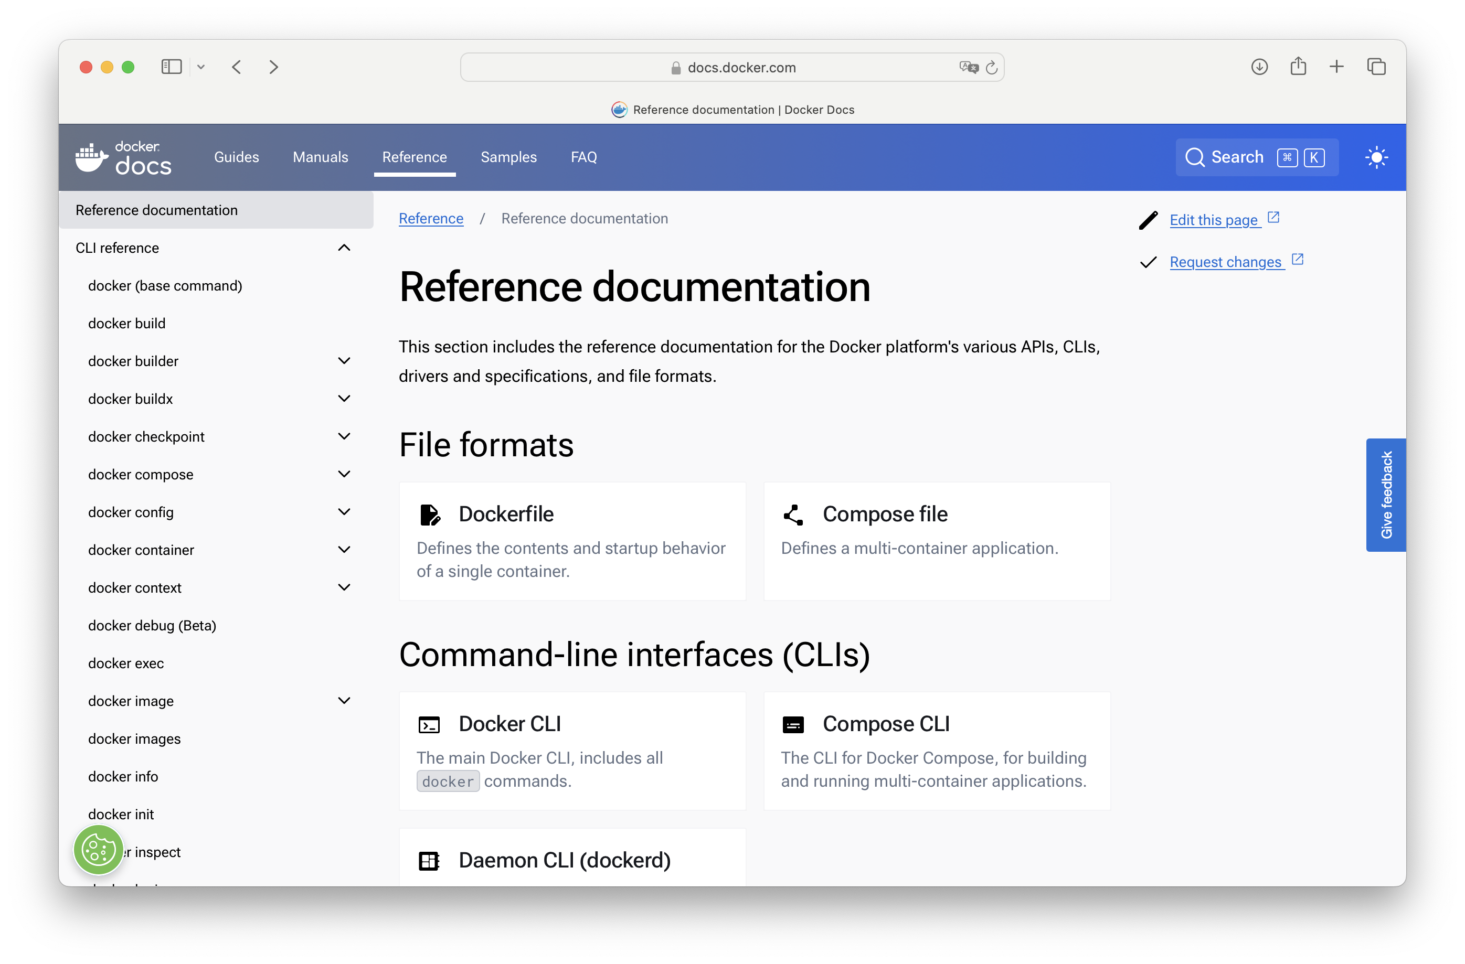Open the Docker CLI card

pyautogui.click(x=572, y=751)
